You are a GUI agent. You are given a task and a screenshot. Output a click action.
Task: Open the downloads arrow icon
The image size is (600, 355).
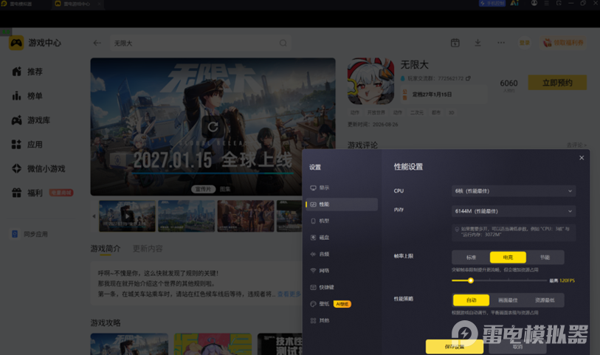pos(477,43)
